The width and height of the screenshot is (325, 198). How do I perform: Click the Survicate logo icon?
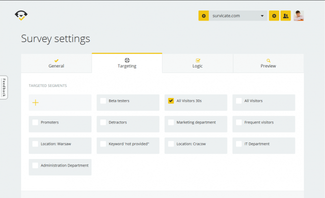click(21, 15)
